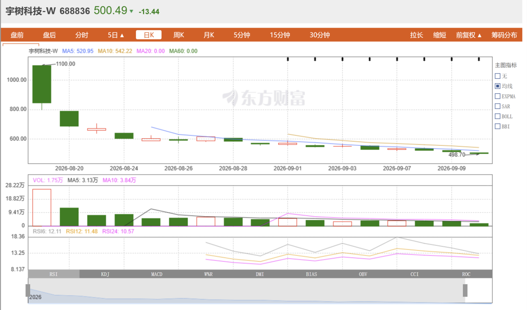527x310 pixels.
Task: Switch to the OBV indicator tab
Action: pos(363,274)
